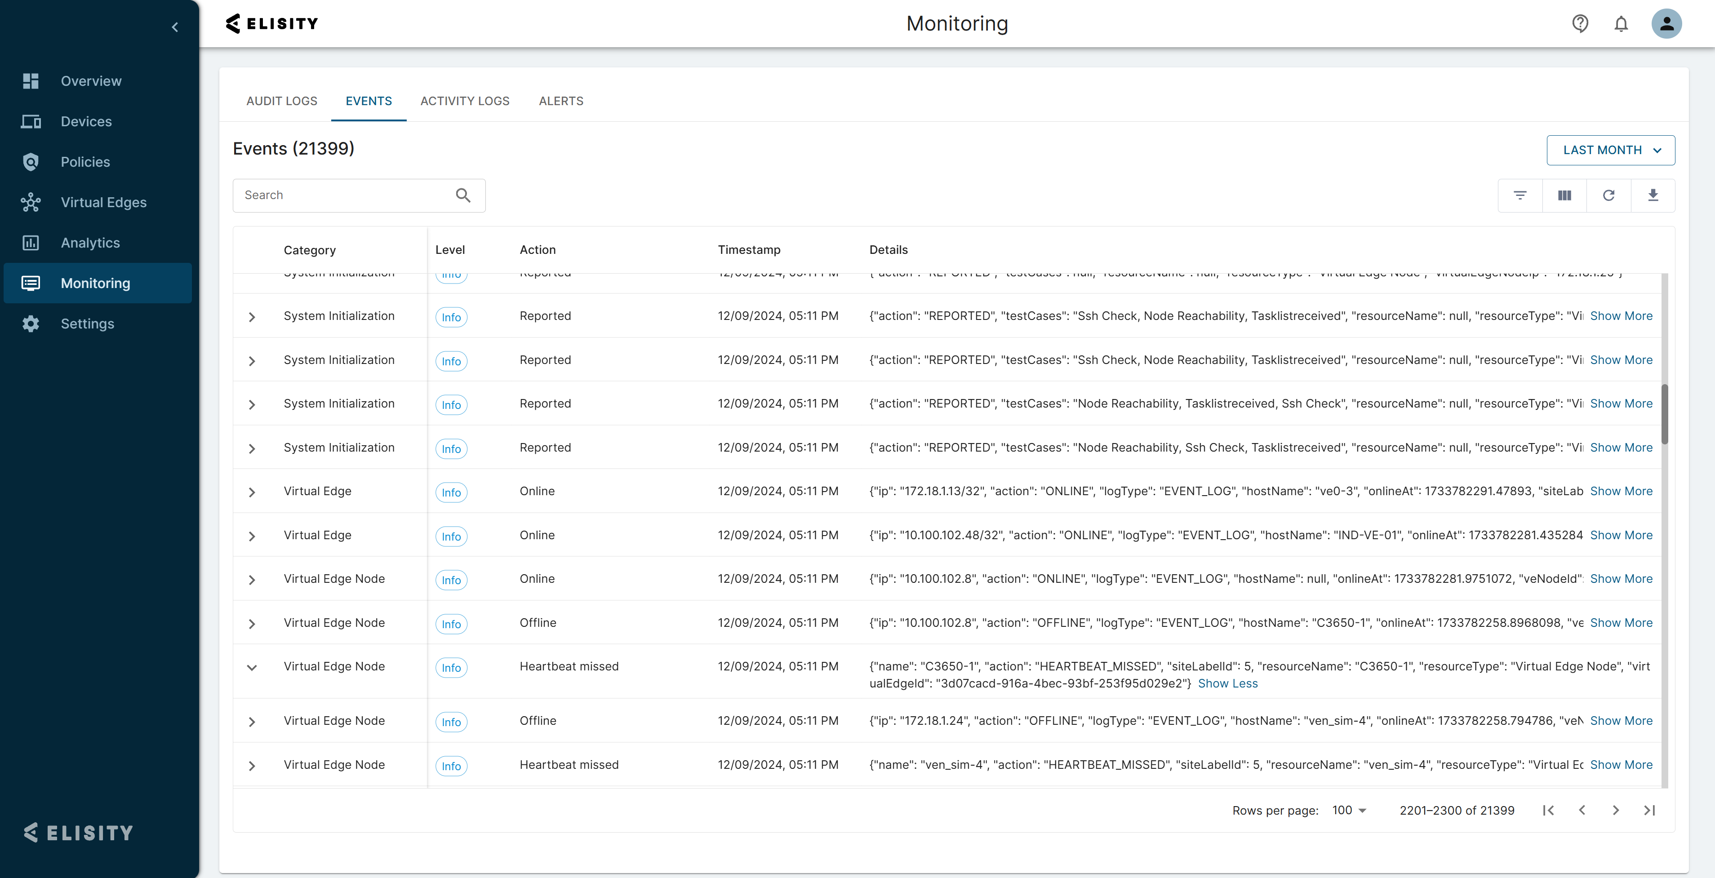Image resolution: width=1715 pixels, height=878 pixels.
Task: Click the filter list icon
Action: 1520,195
